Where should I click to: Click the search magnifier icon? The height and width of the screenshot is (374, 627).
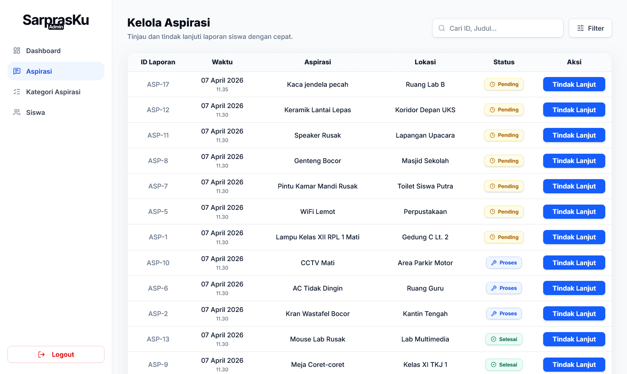click(442, 28)
